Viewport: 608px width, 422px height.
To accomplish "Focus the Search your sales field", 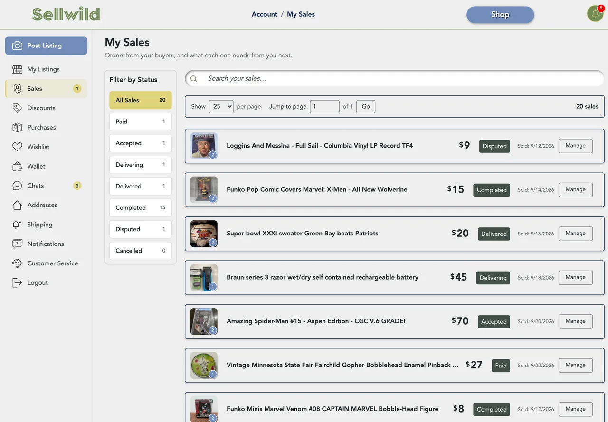I will 395,79.
